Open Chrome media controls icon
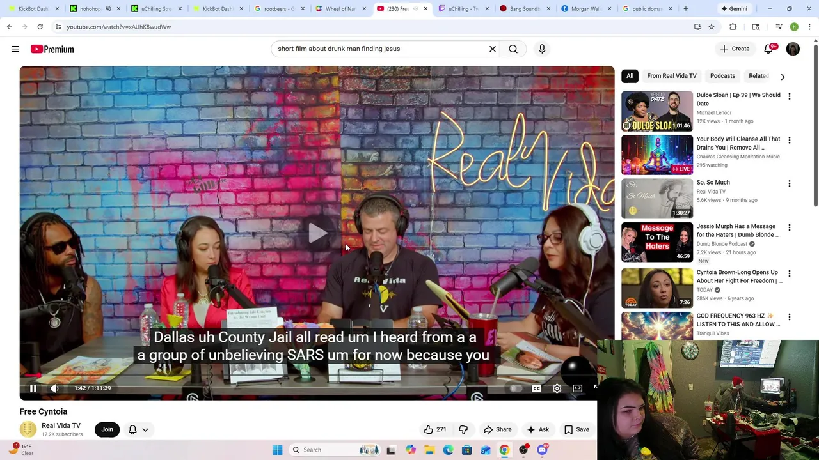The width and height of the screenshot is (819, 460). coord(779,27)
